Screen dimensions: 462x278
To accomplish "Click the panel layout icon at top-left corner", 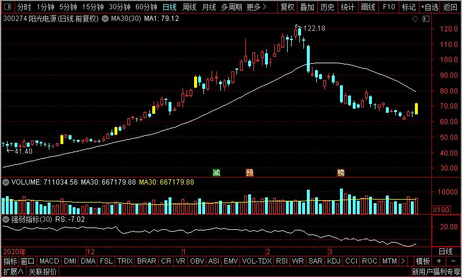I will click(x=8, y=7).
